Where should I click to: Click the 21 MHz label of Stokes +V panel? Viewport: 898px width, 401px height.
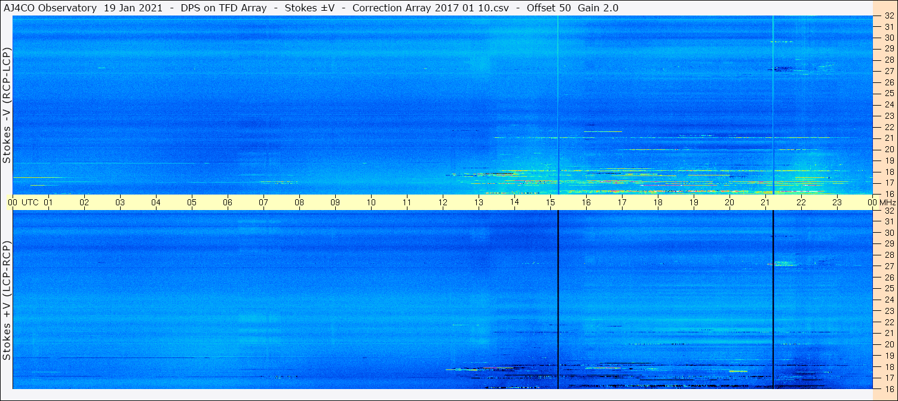tap(889, 333)
